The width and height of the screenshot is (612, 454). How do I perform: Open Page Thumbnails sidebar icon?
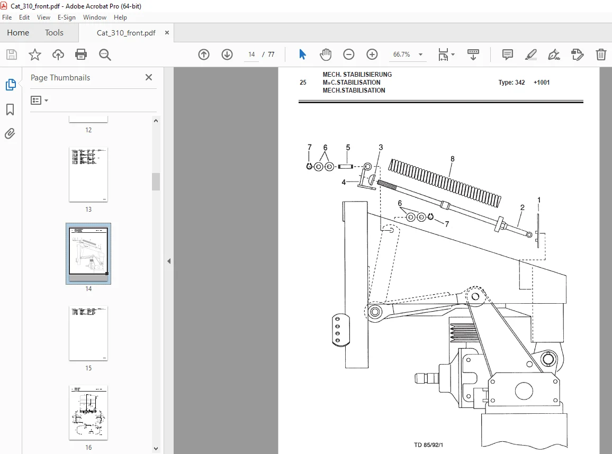pyautogui.click(x=11, y=85)
